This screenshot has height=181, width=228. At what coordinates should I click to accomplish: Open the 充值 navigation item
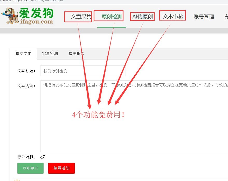(225, 17)
